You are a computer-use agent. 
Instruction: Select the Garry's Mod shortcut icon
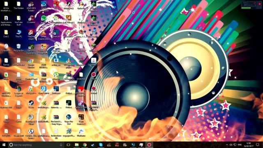[x=44, y=90]
